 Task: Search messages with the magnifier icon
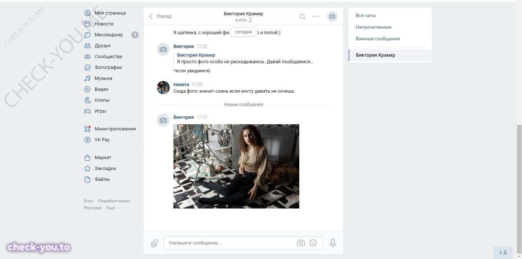coord(302,16)
